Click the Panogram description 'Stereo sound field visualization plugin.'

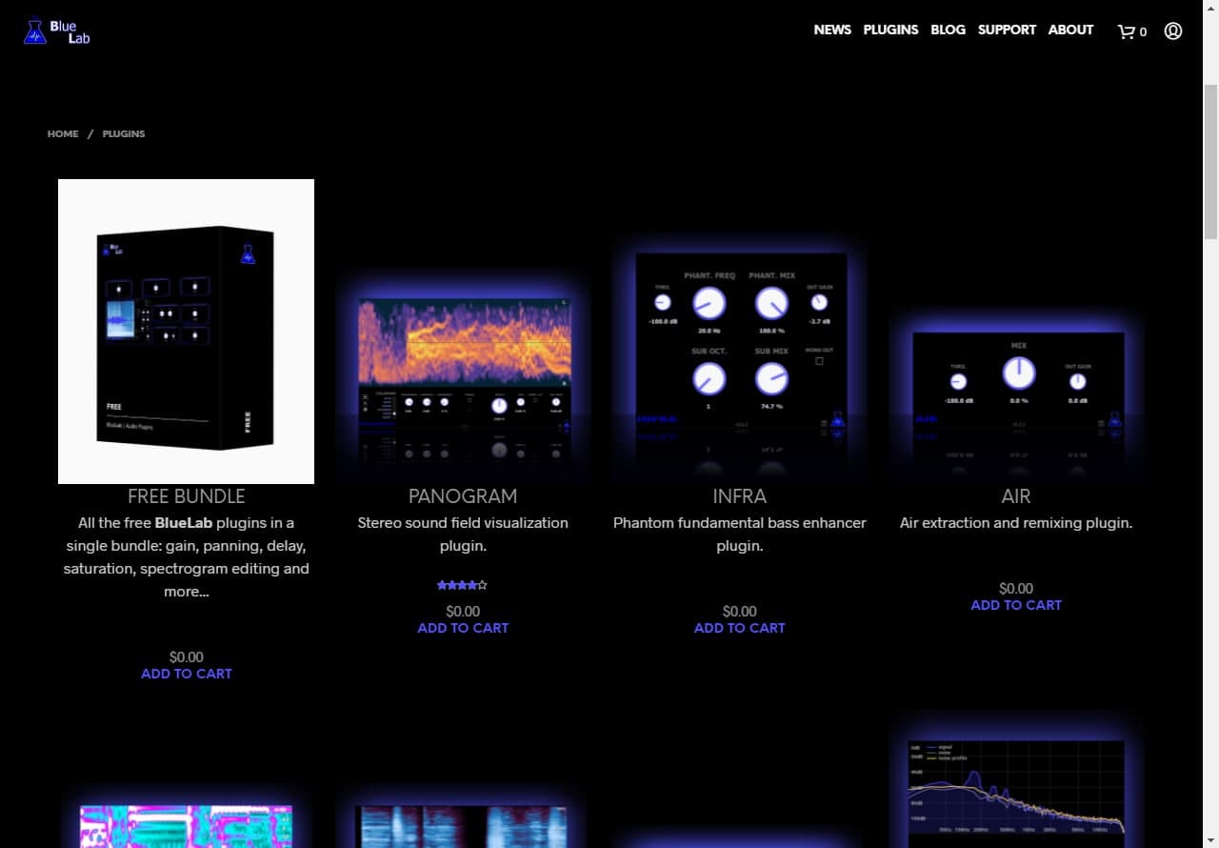[x=463, y=535]
